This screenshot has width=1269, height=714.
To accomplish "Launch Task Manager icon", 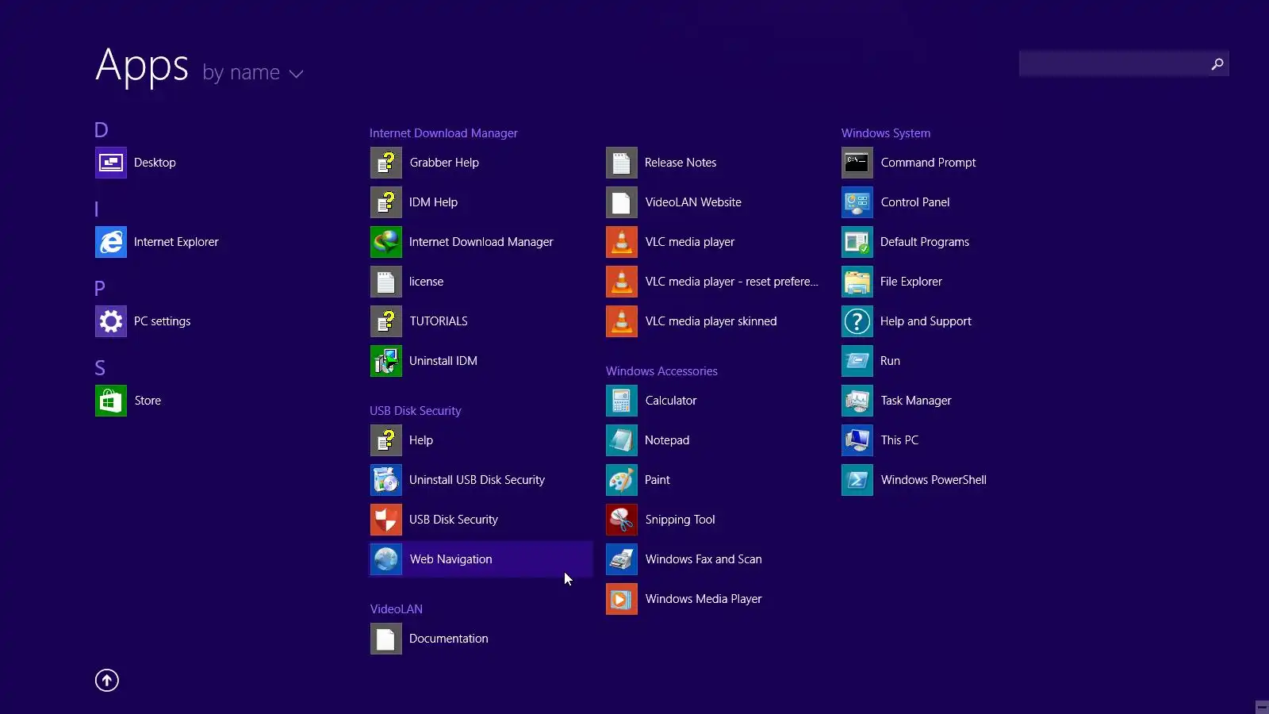I will click(x=857, y=401).
